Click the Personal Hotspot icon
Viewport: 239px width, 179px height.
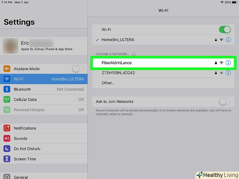[7, 110]
